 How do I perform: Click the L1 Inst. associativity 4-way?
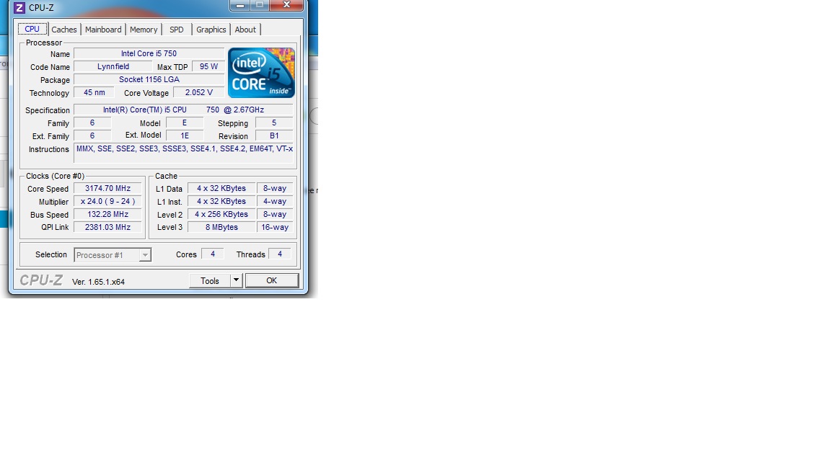(x=275, y=201)
